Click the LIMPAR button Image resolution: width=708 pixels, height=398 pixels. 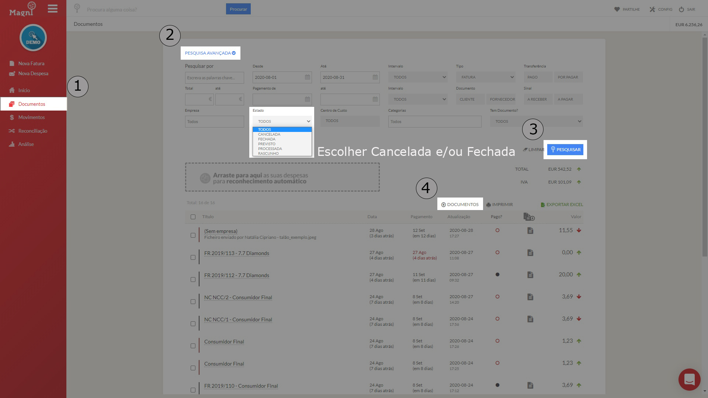pos(534,150)
